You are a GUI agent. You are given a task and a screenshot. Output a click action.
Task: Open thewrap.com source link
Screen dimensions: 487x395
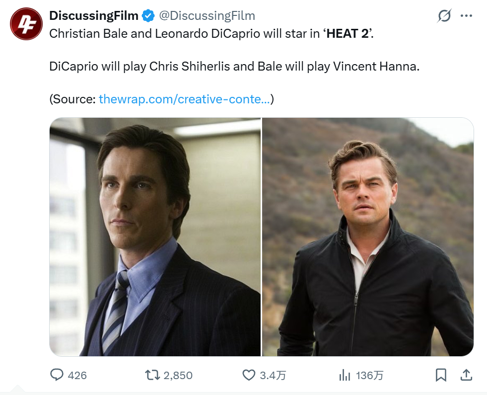click(185, 99)
